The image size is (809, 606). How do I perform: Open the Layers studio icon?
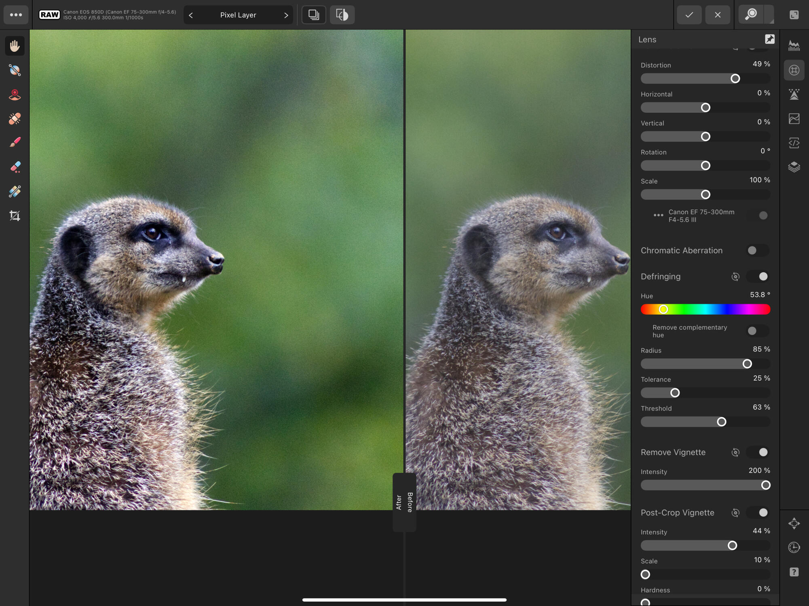(x=794, y=167)
